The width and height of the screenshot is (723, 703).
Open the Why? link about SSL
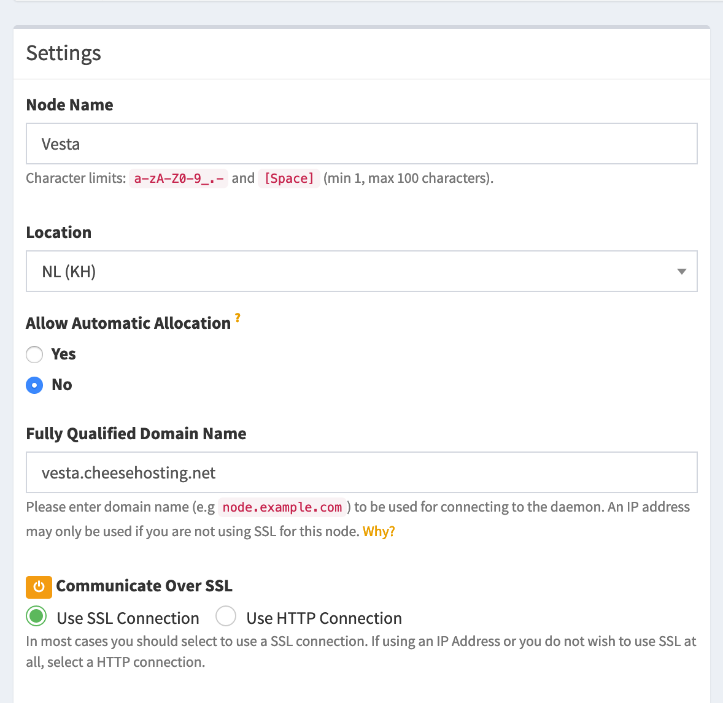[x=379, y=532]
